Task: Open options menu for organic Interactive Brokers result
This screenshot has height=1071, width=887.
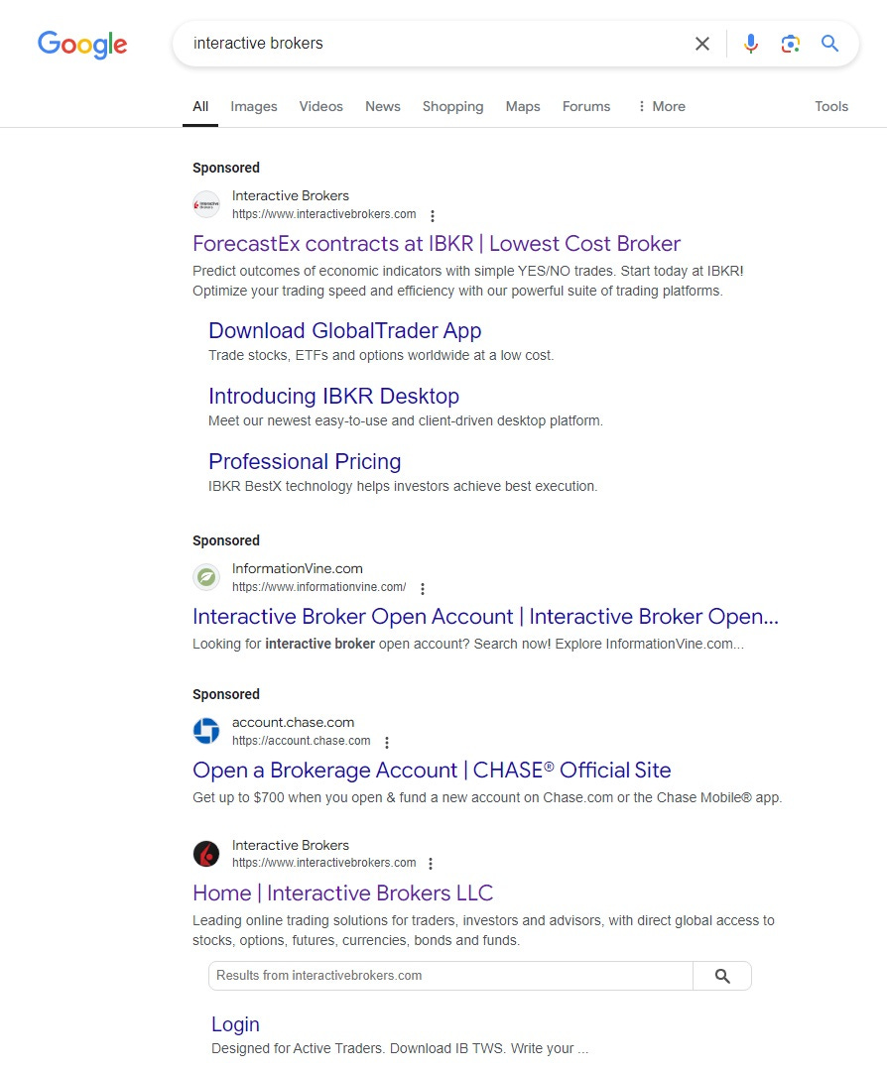Action: 431,864
